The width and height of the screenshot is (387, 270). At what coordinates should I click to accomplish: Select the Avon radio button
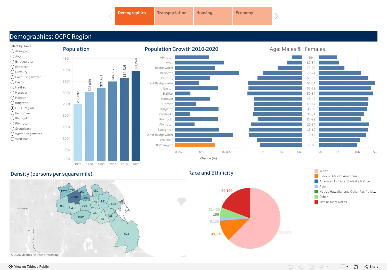(x=12, y=56)
